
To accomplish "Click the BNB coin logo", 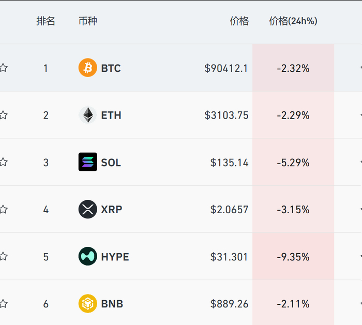I will [x=87, y=303].
